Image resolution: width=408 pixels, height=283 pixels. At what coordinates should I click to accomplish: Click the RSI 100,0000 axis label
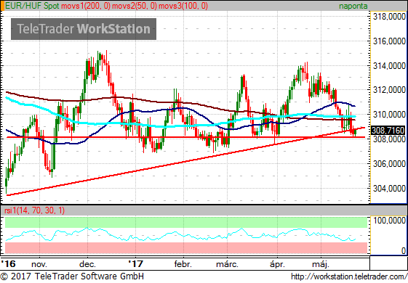point(389,221)
